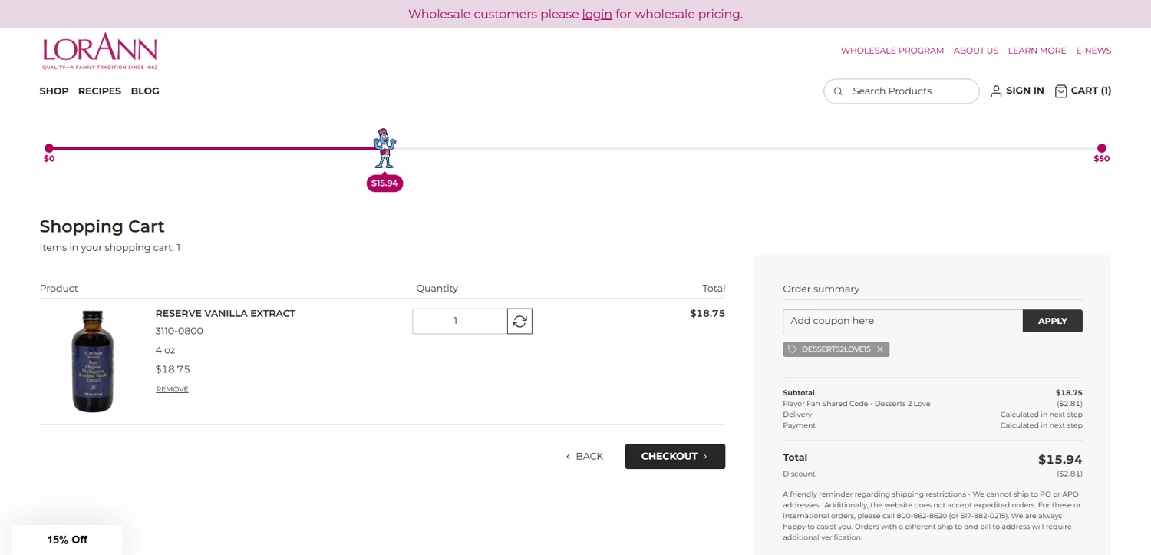The image size is (1151, 555).
Task: Click the user account icon
Action: [996, 91]
